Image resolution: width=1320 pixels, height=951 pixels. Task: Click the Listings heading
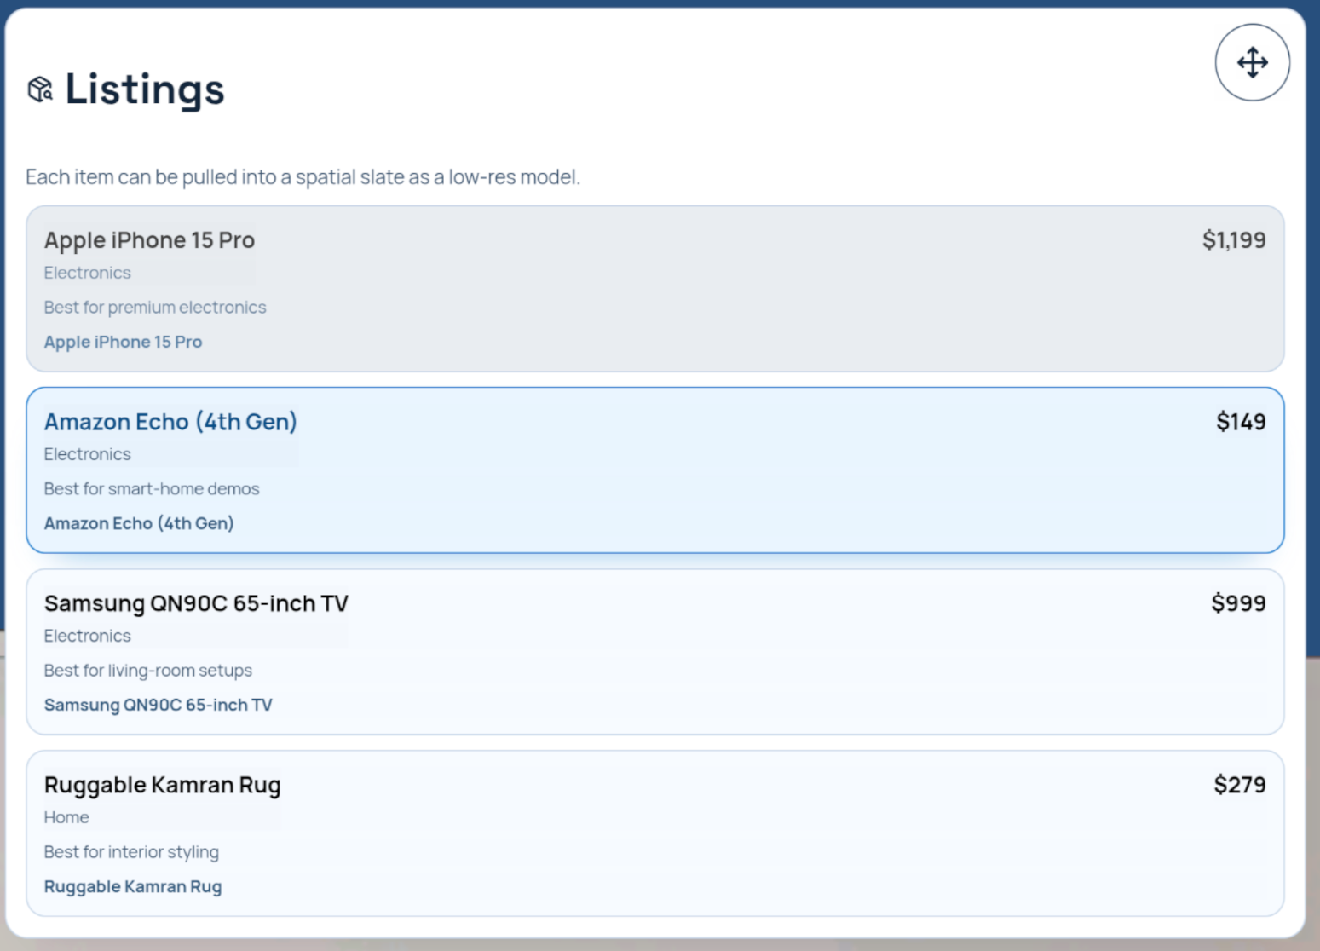(x=145, y=89)
